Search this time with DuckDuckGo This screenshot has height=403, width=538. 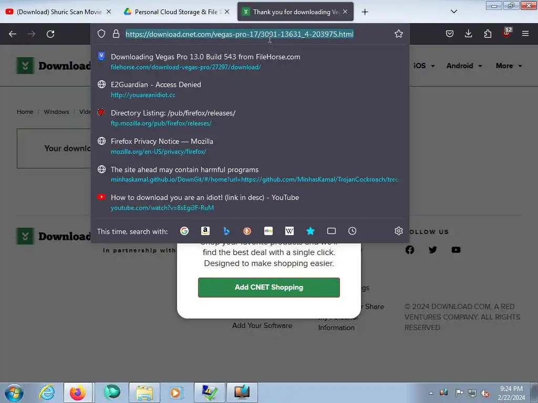point(247,231)
